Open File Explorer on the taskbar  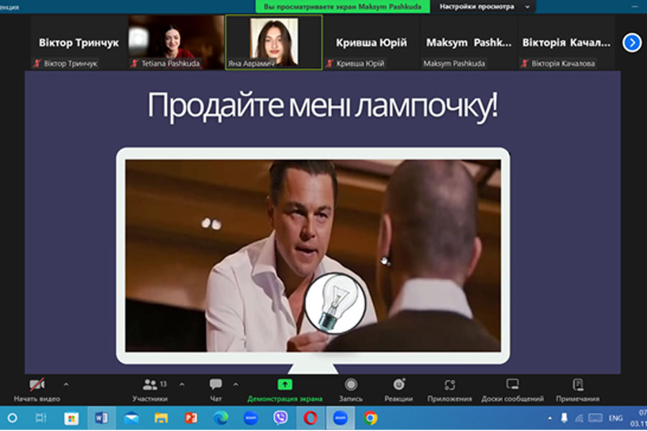161,419
